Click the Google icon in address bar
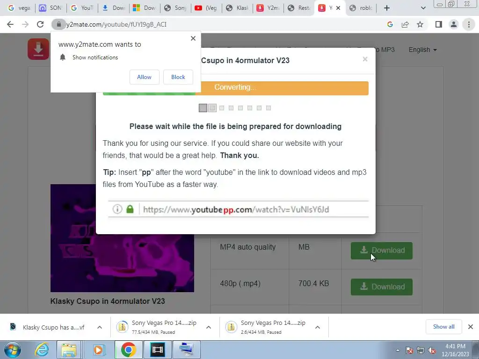This screenshot has width=479, height=359. 390,24
